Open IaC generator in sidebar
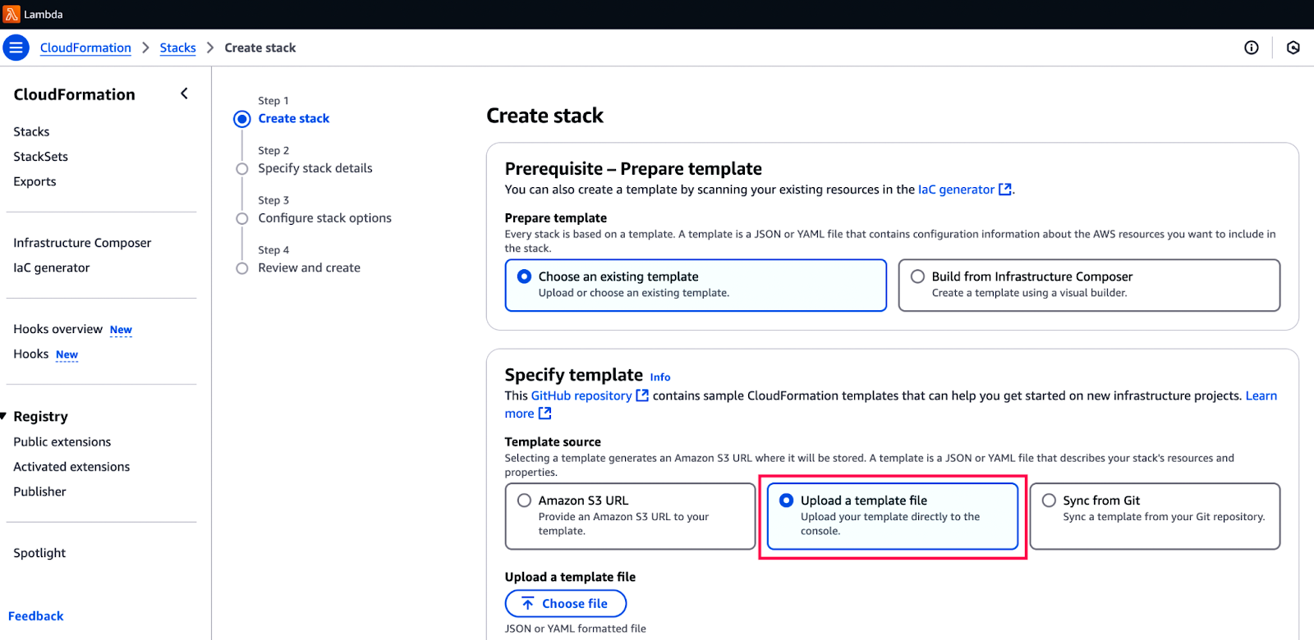 click(52, 267)
